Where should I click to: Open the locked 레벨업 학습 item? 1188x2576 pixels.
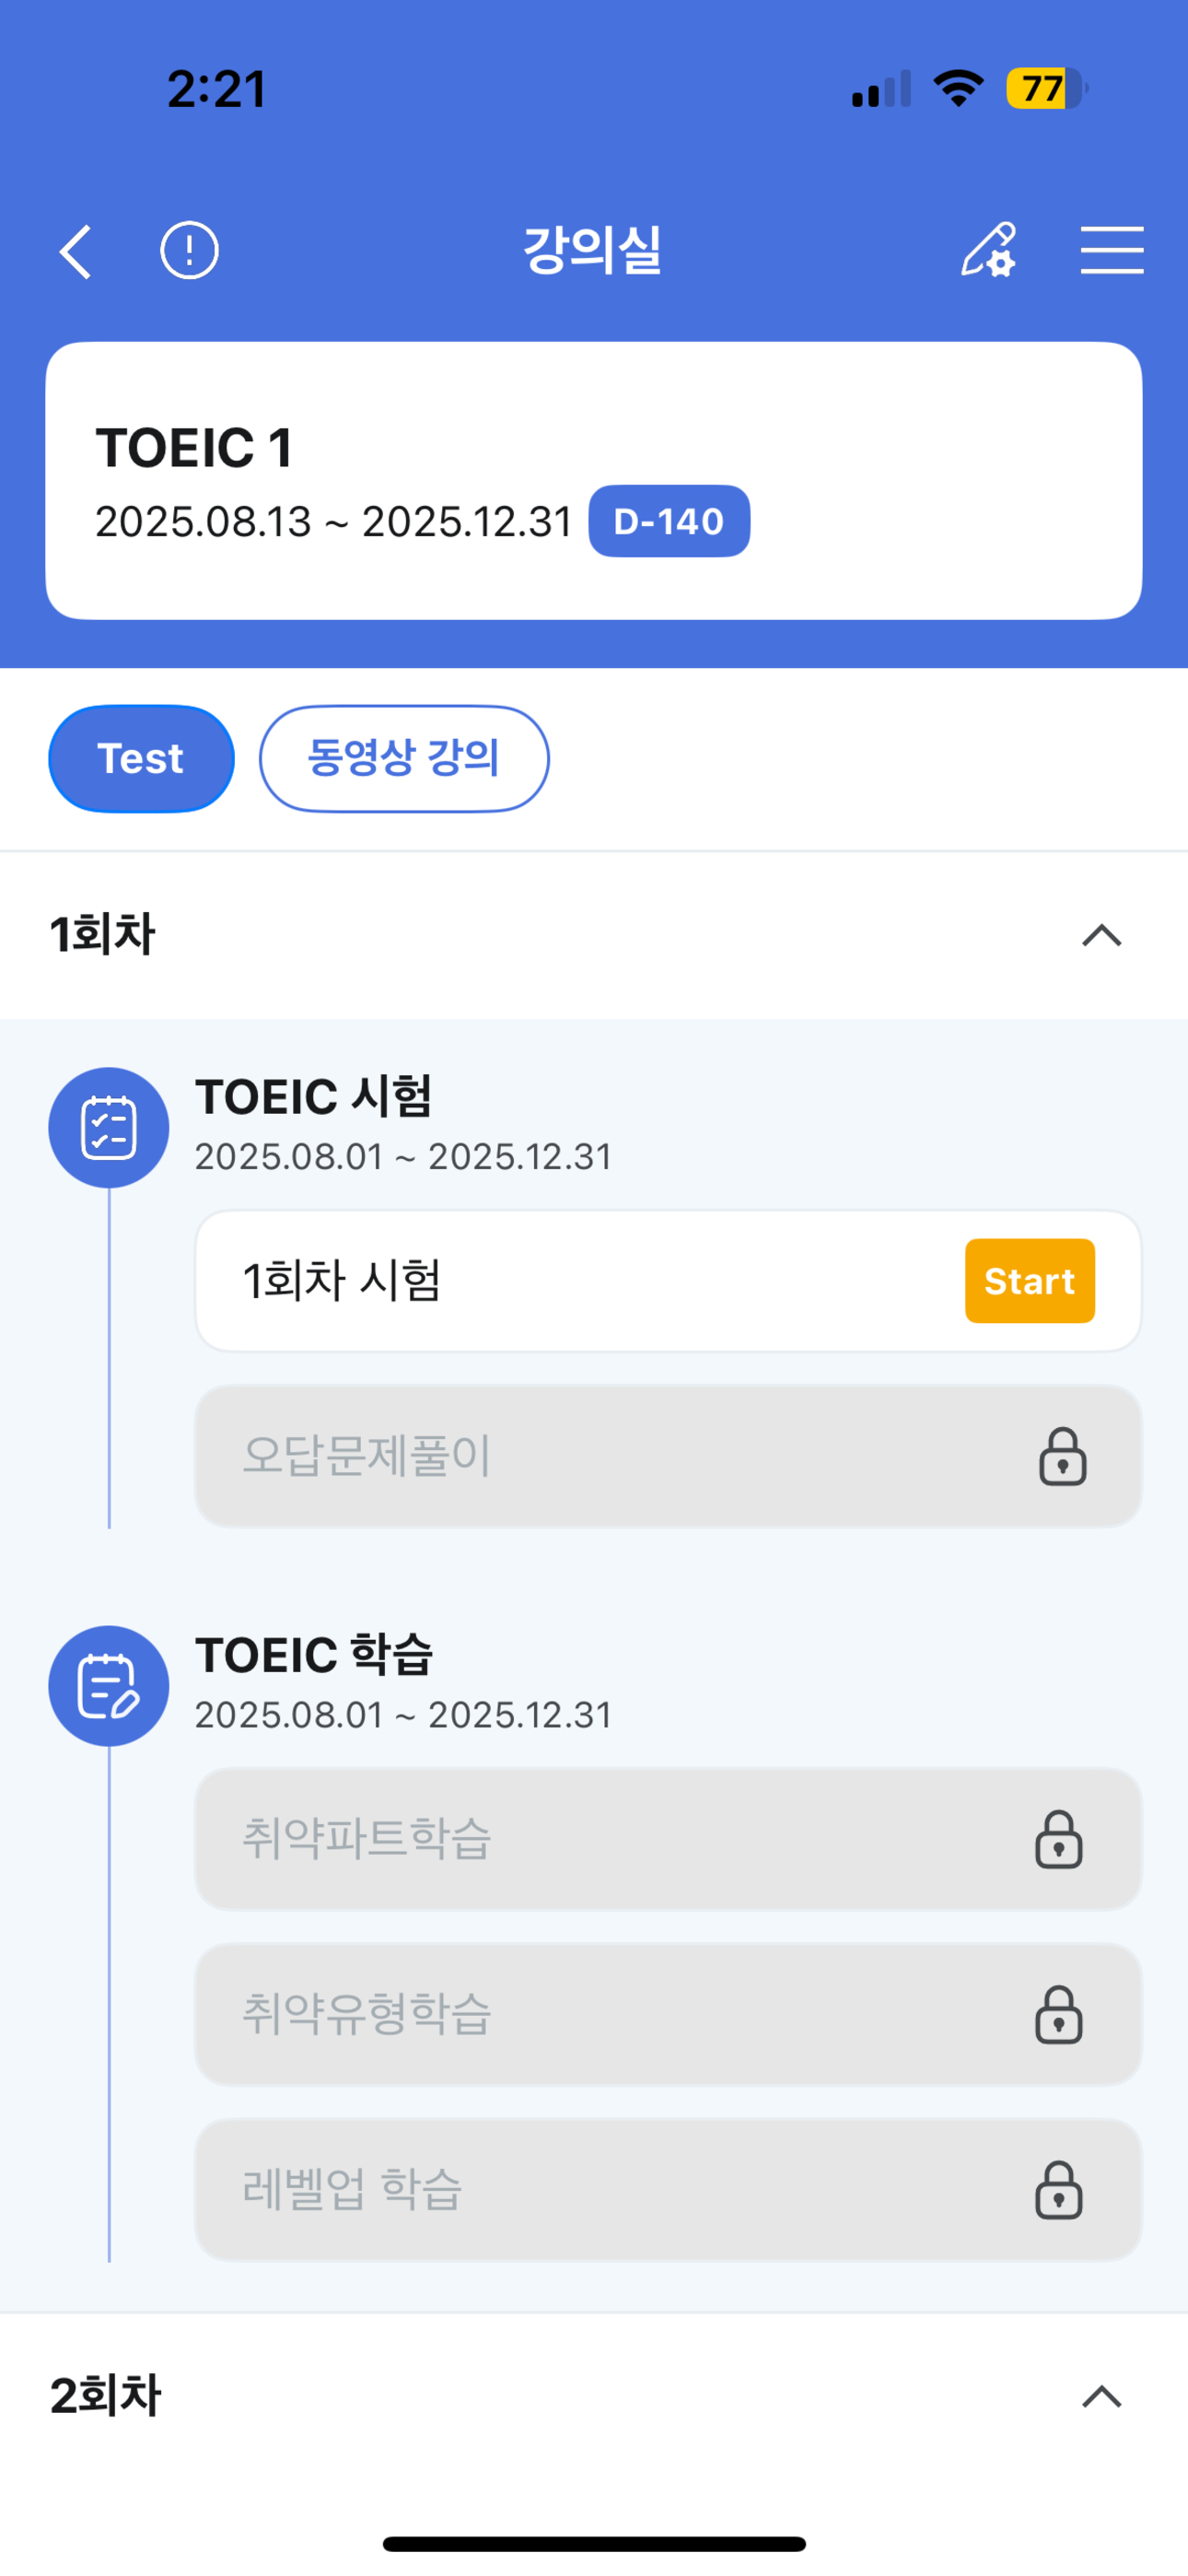(x=668, y=2189)
